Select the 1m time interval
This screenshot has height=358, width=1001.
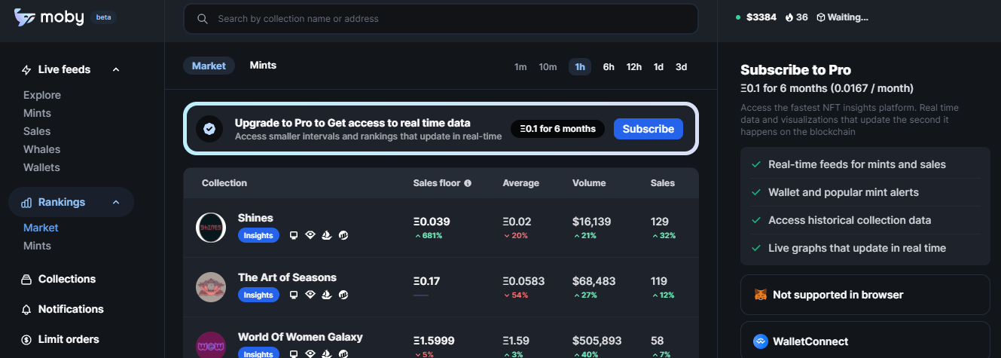(520, 67)
